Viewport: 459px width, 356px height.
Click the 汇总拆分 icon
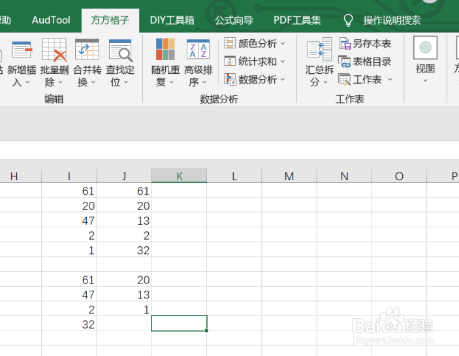tap(319, 49)
